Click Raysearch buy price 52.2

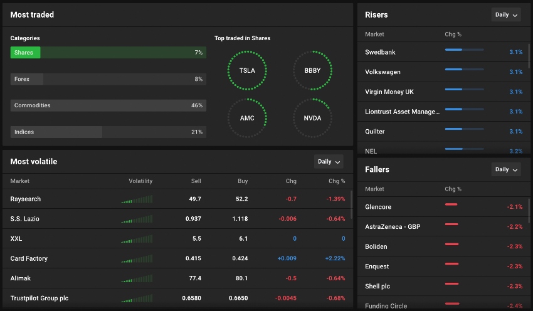241,199
